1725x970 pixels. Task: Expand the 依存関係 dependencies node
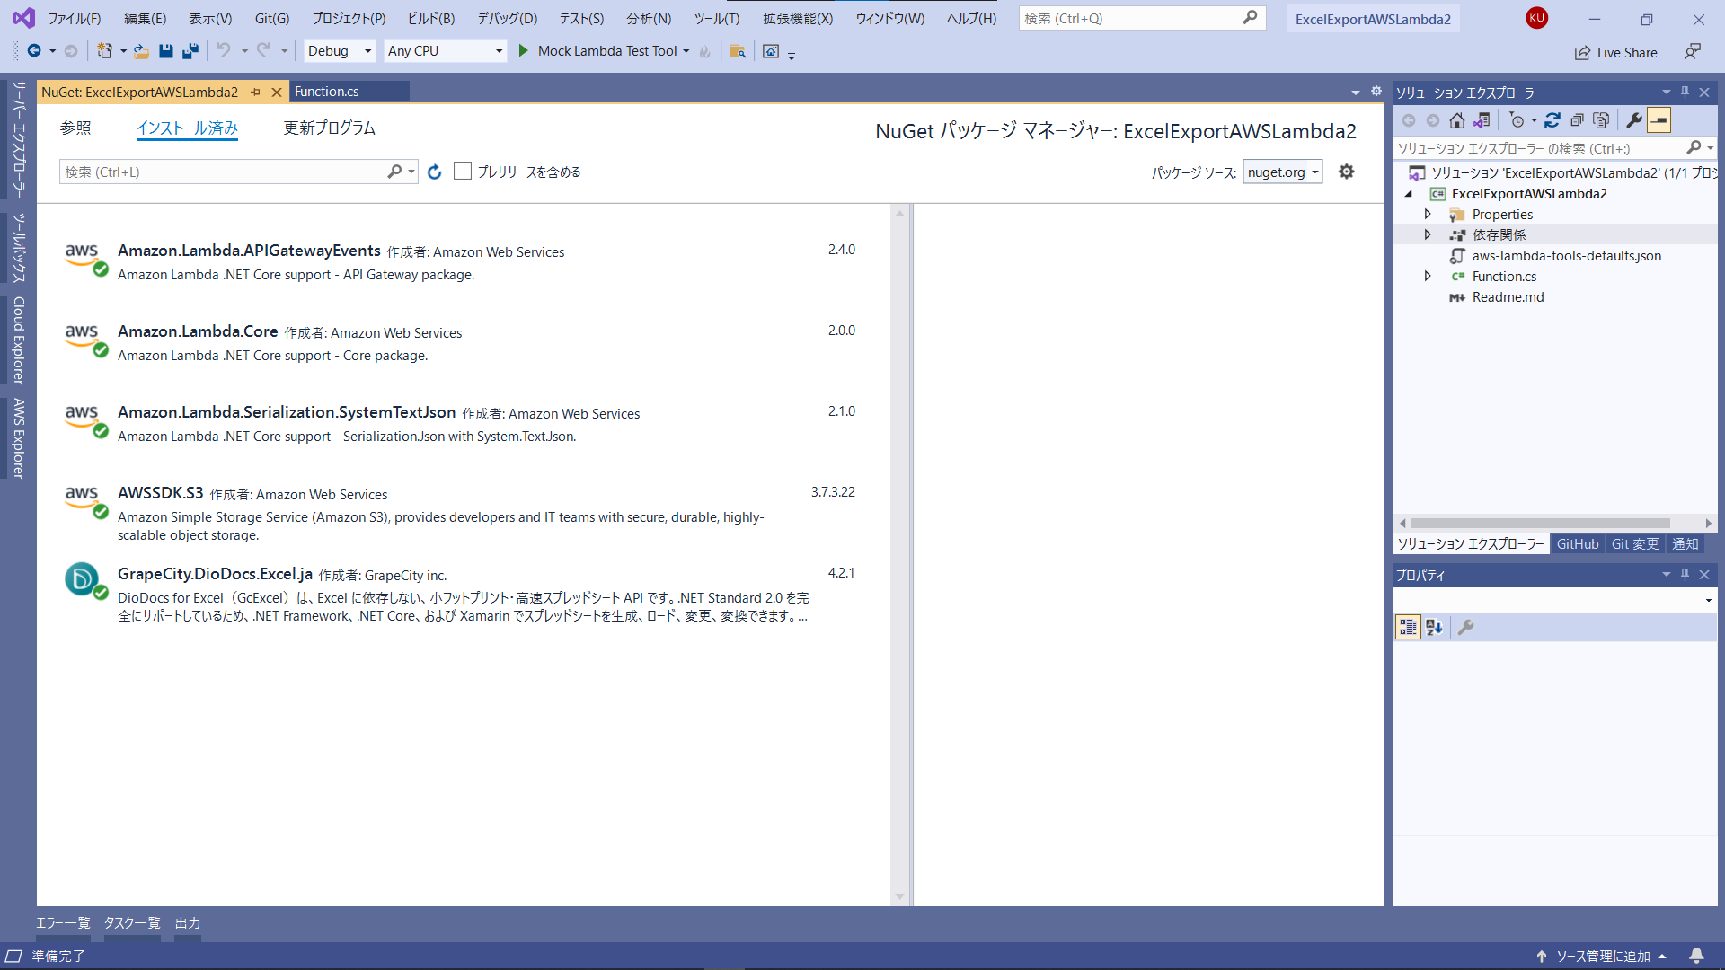pyautogui.click(x=1428, y=234)
